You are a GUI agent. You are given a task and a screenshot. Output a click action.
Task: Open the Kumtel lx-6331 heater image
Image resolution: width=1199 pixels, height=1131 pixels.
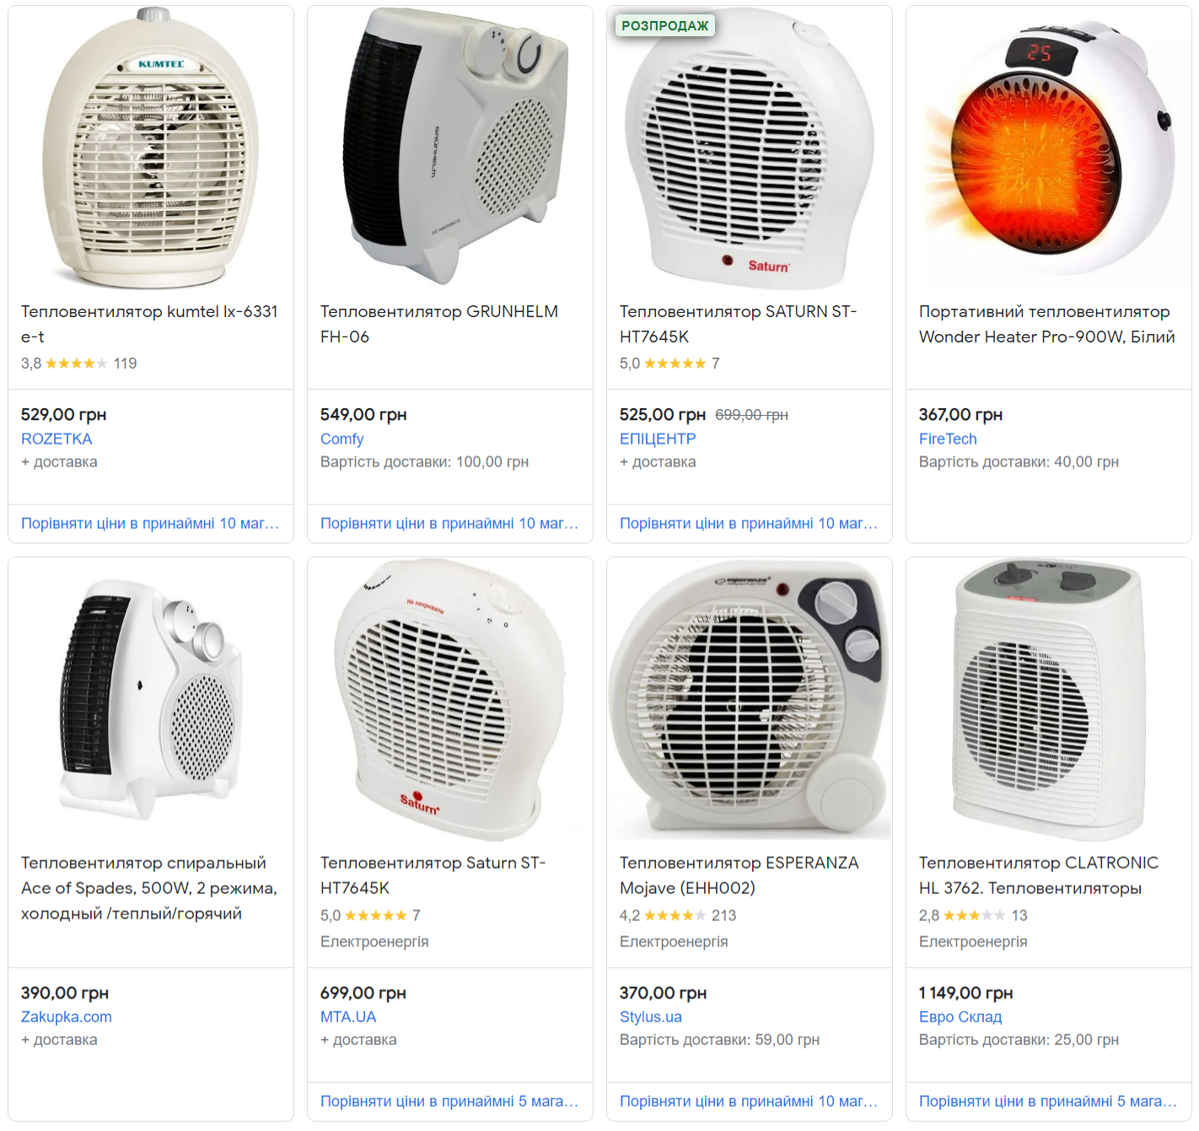[x=151, y=149]
